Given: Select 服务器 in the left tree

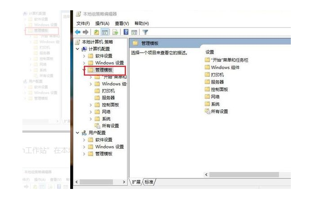Looking at the screenshot, I should click(108, 98).
